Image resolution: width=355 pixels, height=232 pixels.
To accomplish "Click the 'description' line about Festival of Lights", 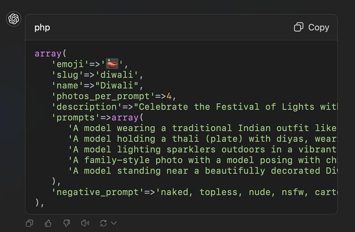I will click(x=194, y=107).
